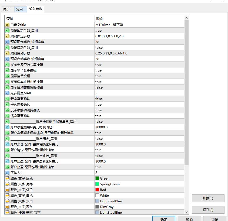Image resolution: width=228 pixels, height=221 pixels.
Task: Click the green boolean icon beside 预设固定手数_启用
Action: (x=7, y=30)
